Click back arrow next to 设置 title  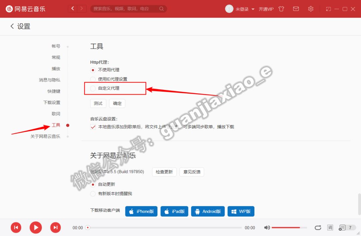tap(12, 26)
